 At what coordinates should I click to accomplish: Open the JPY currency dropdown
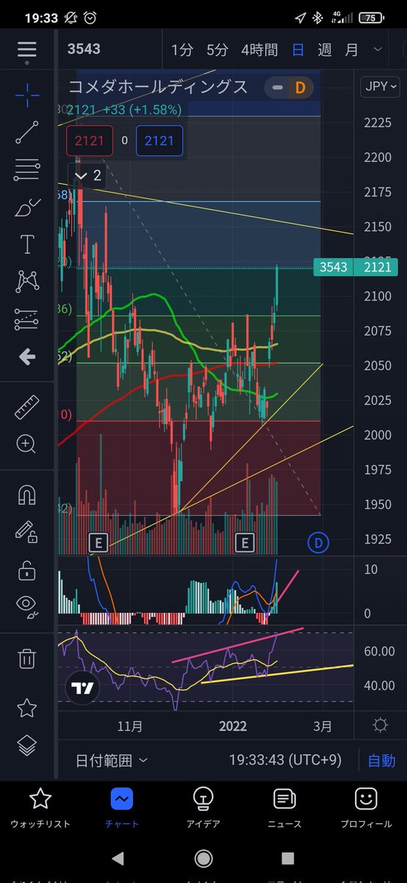[381, 87]
